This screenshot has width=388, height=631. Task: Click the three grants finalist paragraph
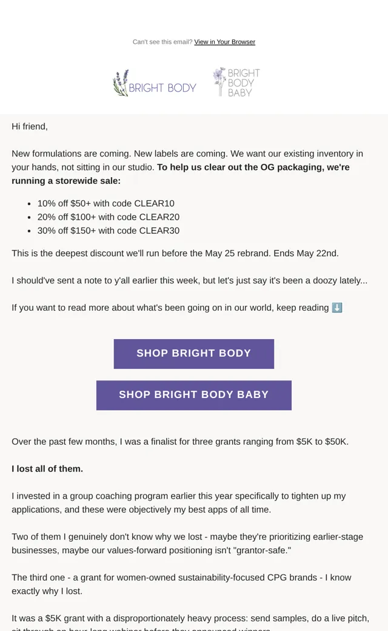point(180,442)
